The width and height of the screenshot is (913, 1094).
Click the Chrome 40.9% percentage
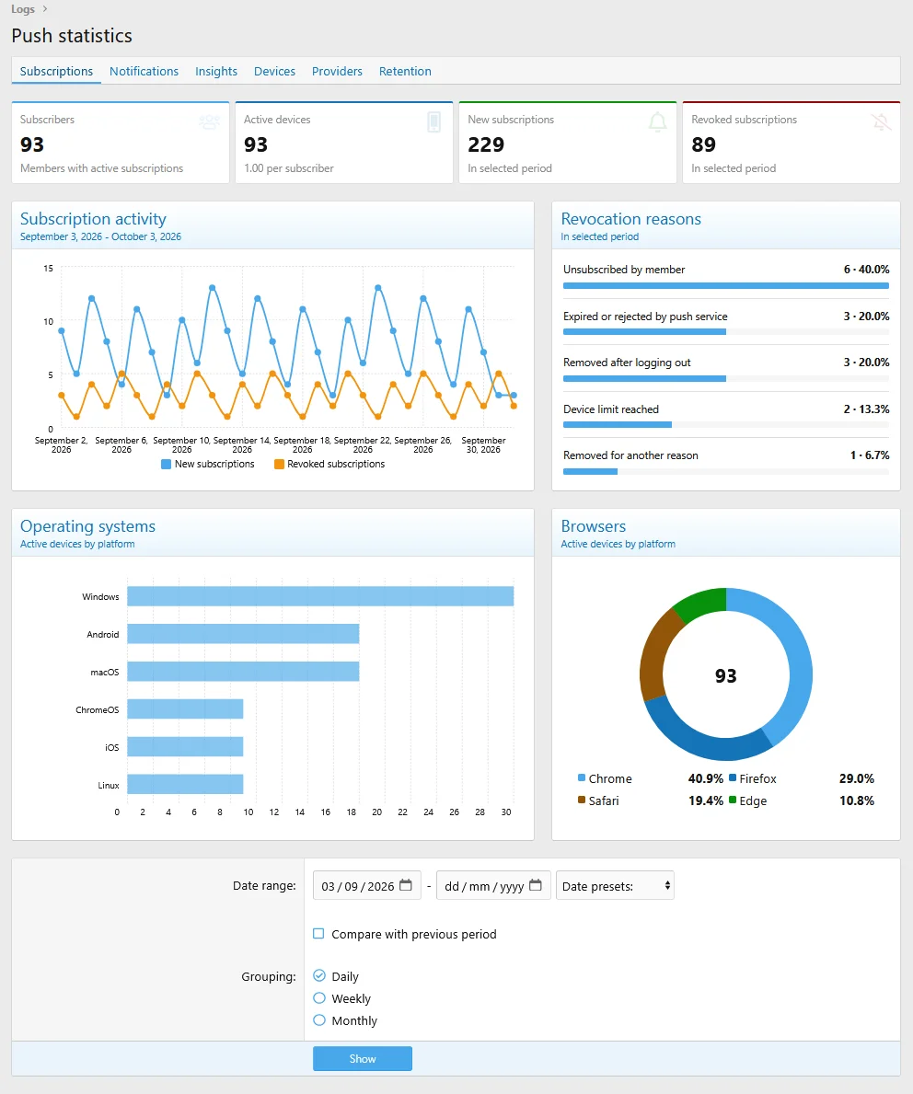tap(706, 778)
